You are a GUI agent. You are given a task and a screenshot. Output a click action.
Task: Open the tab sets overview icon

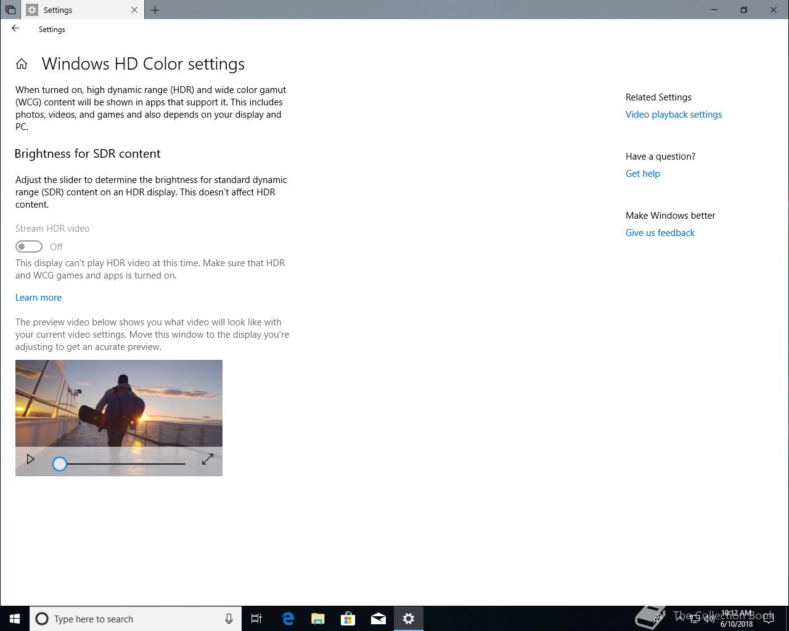point(10,10)
